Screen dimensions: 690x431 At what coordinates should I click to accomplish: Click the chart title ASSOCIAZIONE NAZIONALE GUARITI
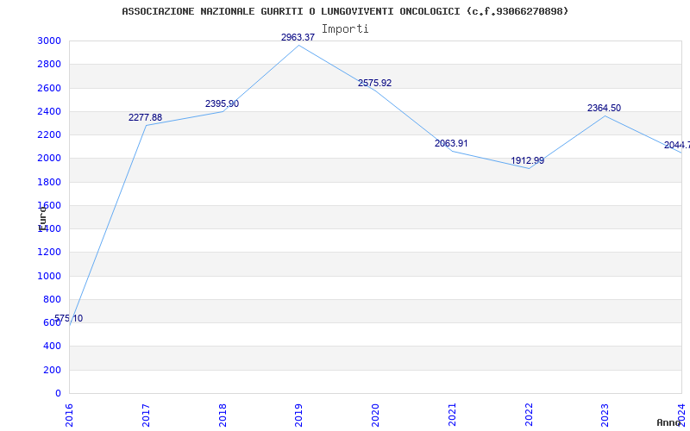345,11
